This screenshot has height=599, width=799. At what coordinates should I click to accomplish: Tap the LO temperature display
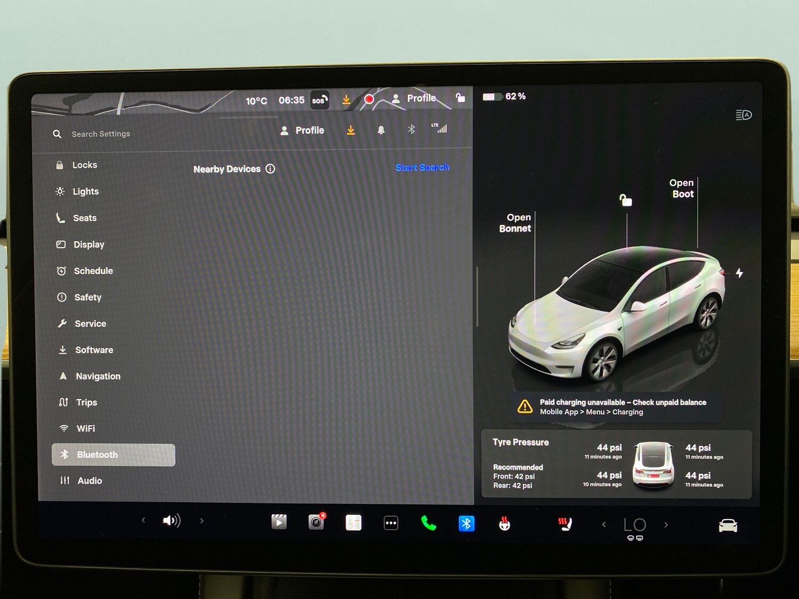point(635,524)
